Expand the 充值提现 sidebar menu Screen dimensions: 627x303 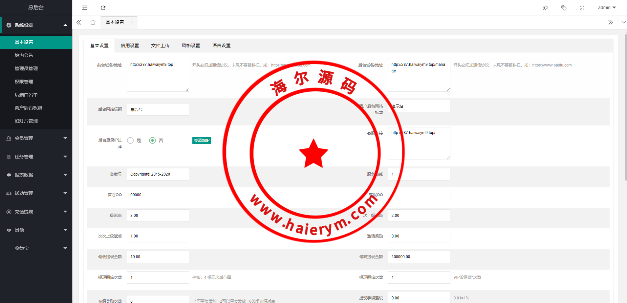point(36,212)
